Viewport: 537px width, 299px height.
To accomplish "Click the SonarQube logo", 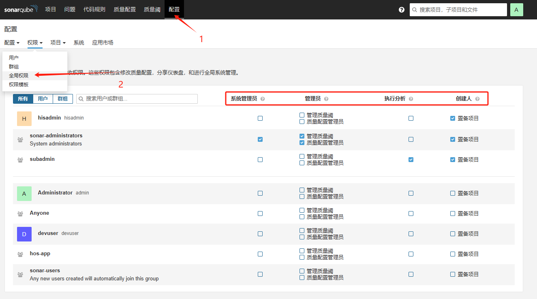I will tap(21, 9).
